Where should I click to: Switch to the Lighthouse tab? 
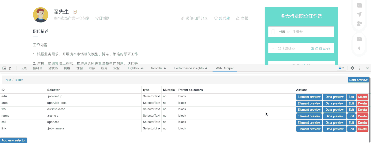pyautogui.click(x=135, y=68)
